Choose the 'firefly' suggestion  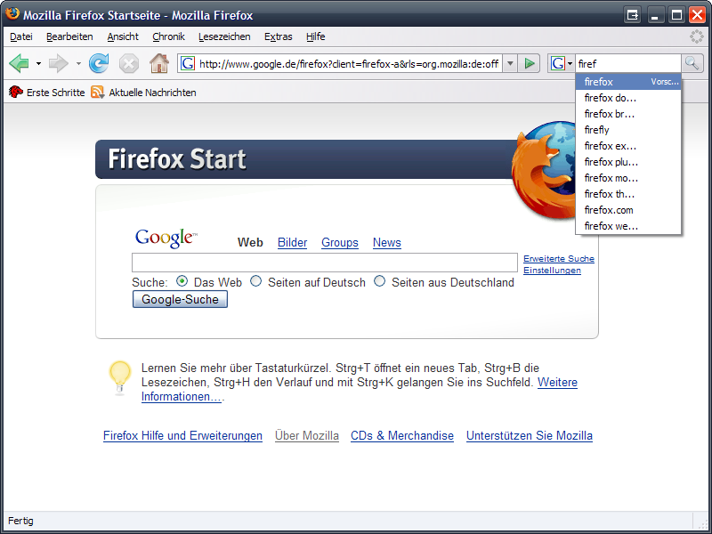click(x=628, y=130)
